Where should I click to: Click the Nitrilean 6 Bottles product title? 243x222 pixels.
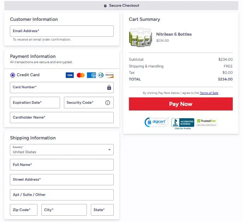(174, 34)
